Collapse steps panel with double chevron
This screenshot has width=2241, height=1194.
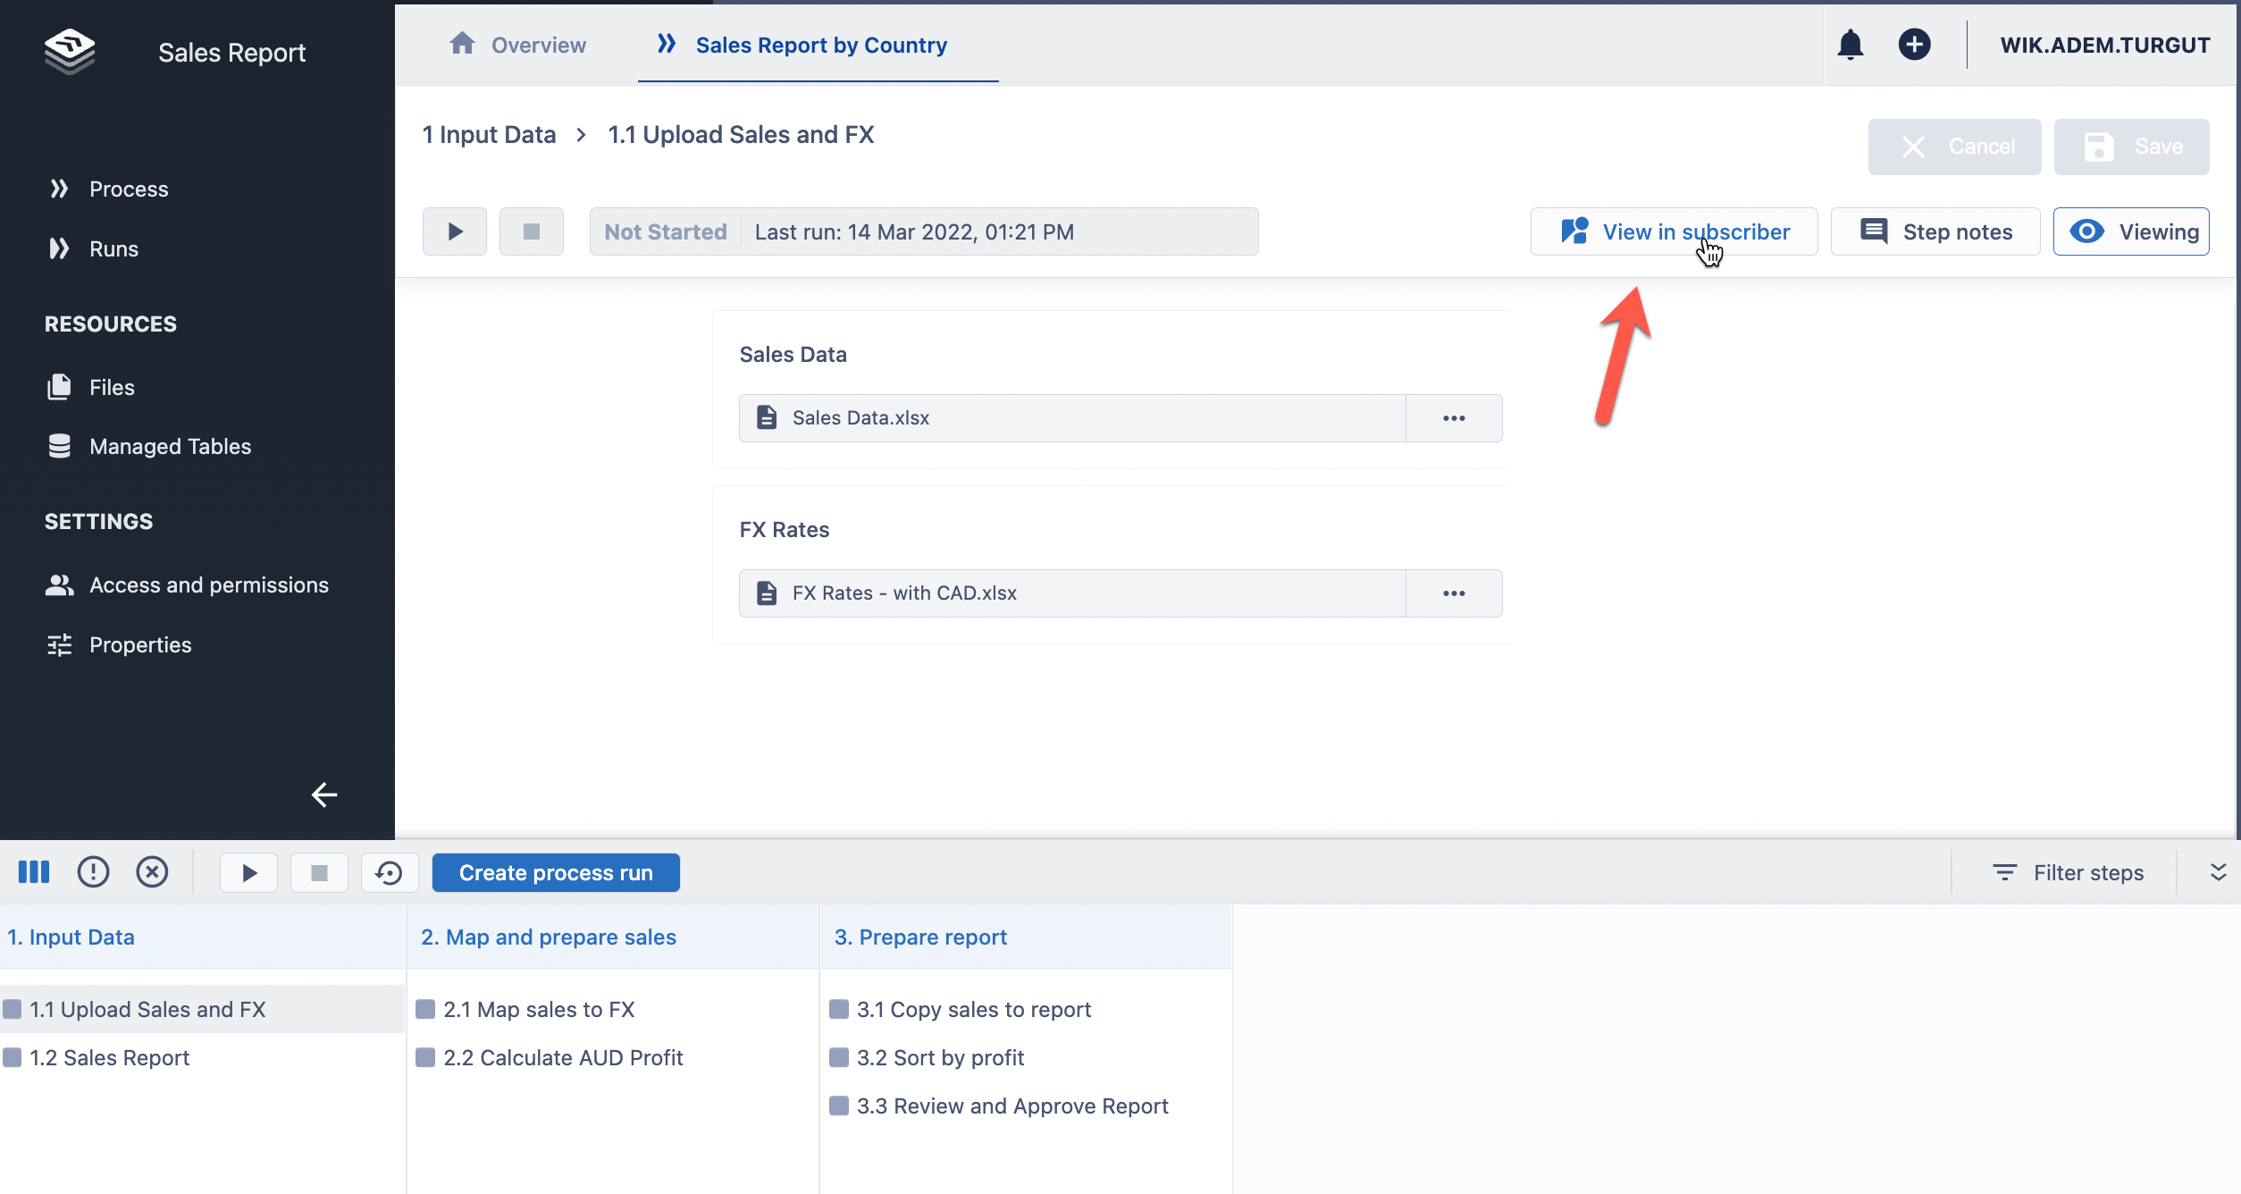(x=2218, y=872)
